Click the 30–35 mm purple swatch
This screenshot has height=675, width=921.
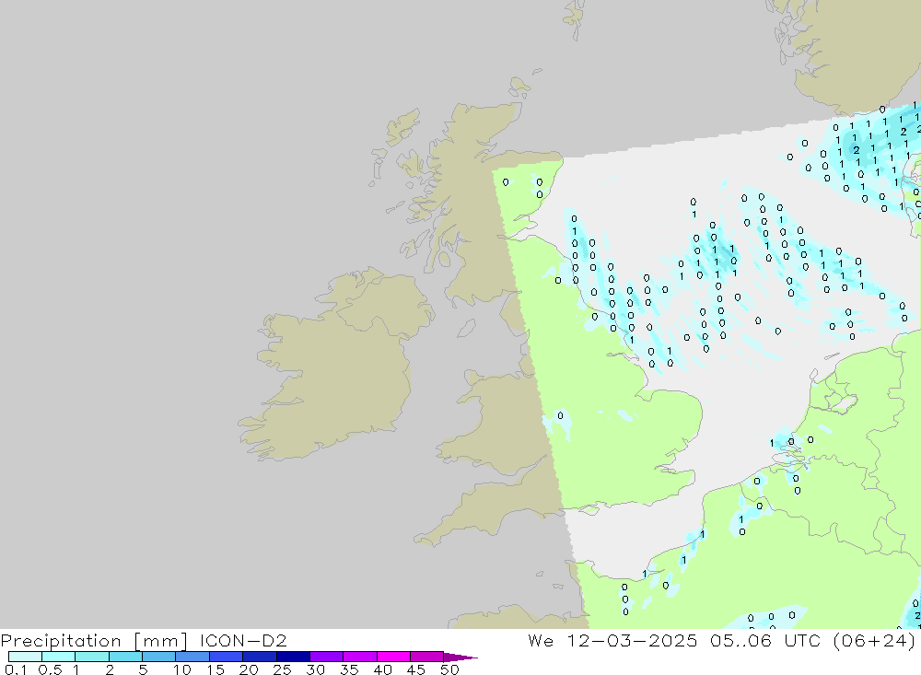click(326, 657)
